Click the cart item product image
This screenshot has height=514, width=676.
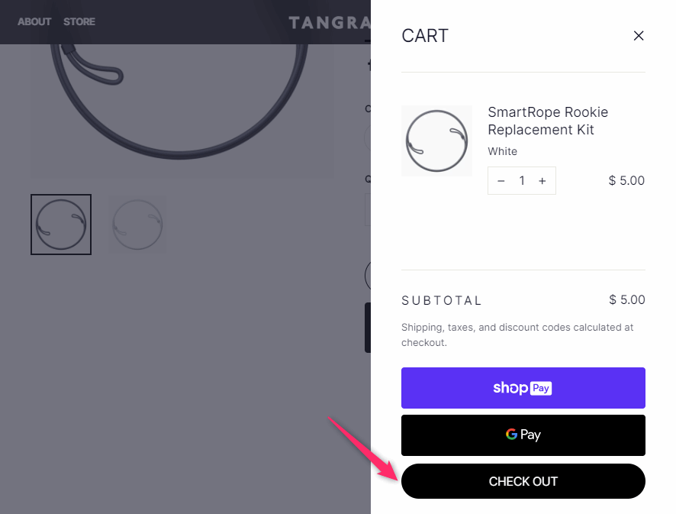[x=436, y=141]
